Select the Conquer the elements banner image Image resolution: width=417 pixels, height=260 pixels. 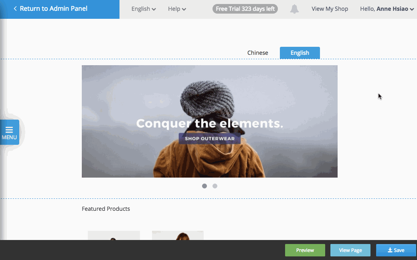(x=210, y=121)
